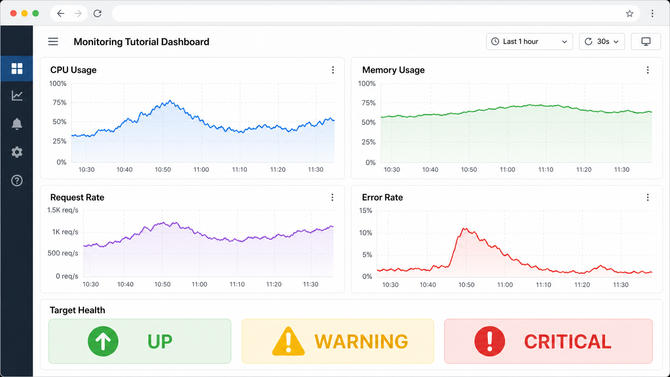Click the error rate spike on chart
The image size is (670, 377).
tap(465, 230)
